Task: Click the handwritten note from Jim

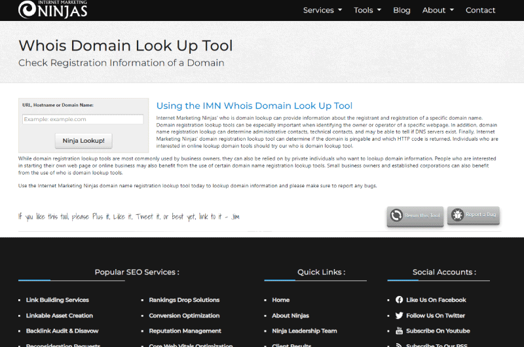Action: (x=129, y=217)
